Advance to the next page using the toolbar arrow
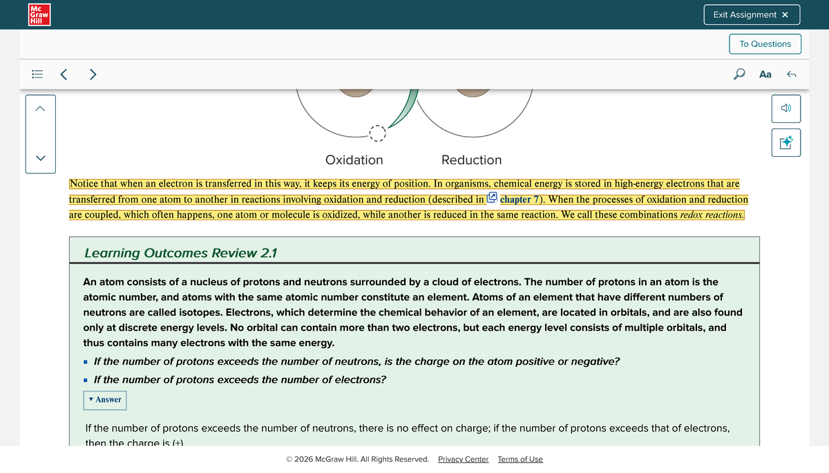This screenshot has width=829, height=473. pos(93,74)
